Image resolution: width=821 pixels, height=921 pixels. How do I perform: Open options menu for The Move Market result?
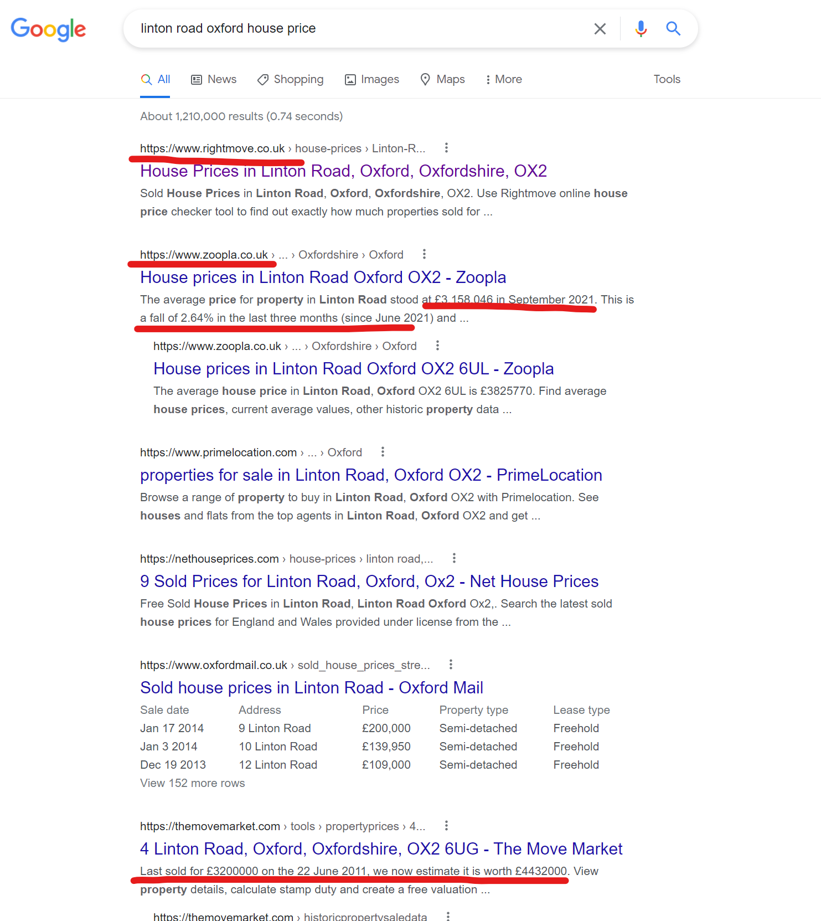point(446,826)
